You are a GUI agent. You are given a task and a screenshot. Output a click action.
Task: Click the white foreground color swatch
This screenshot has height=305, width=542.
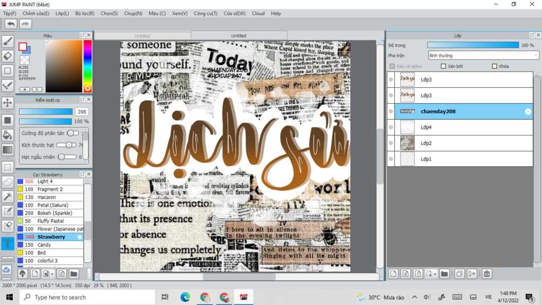(23, 47)
